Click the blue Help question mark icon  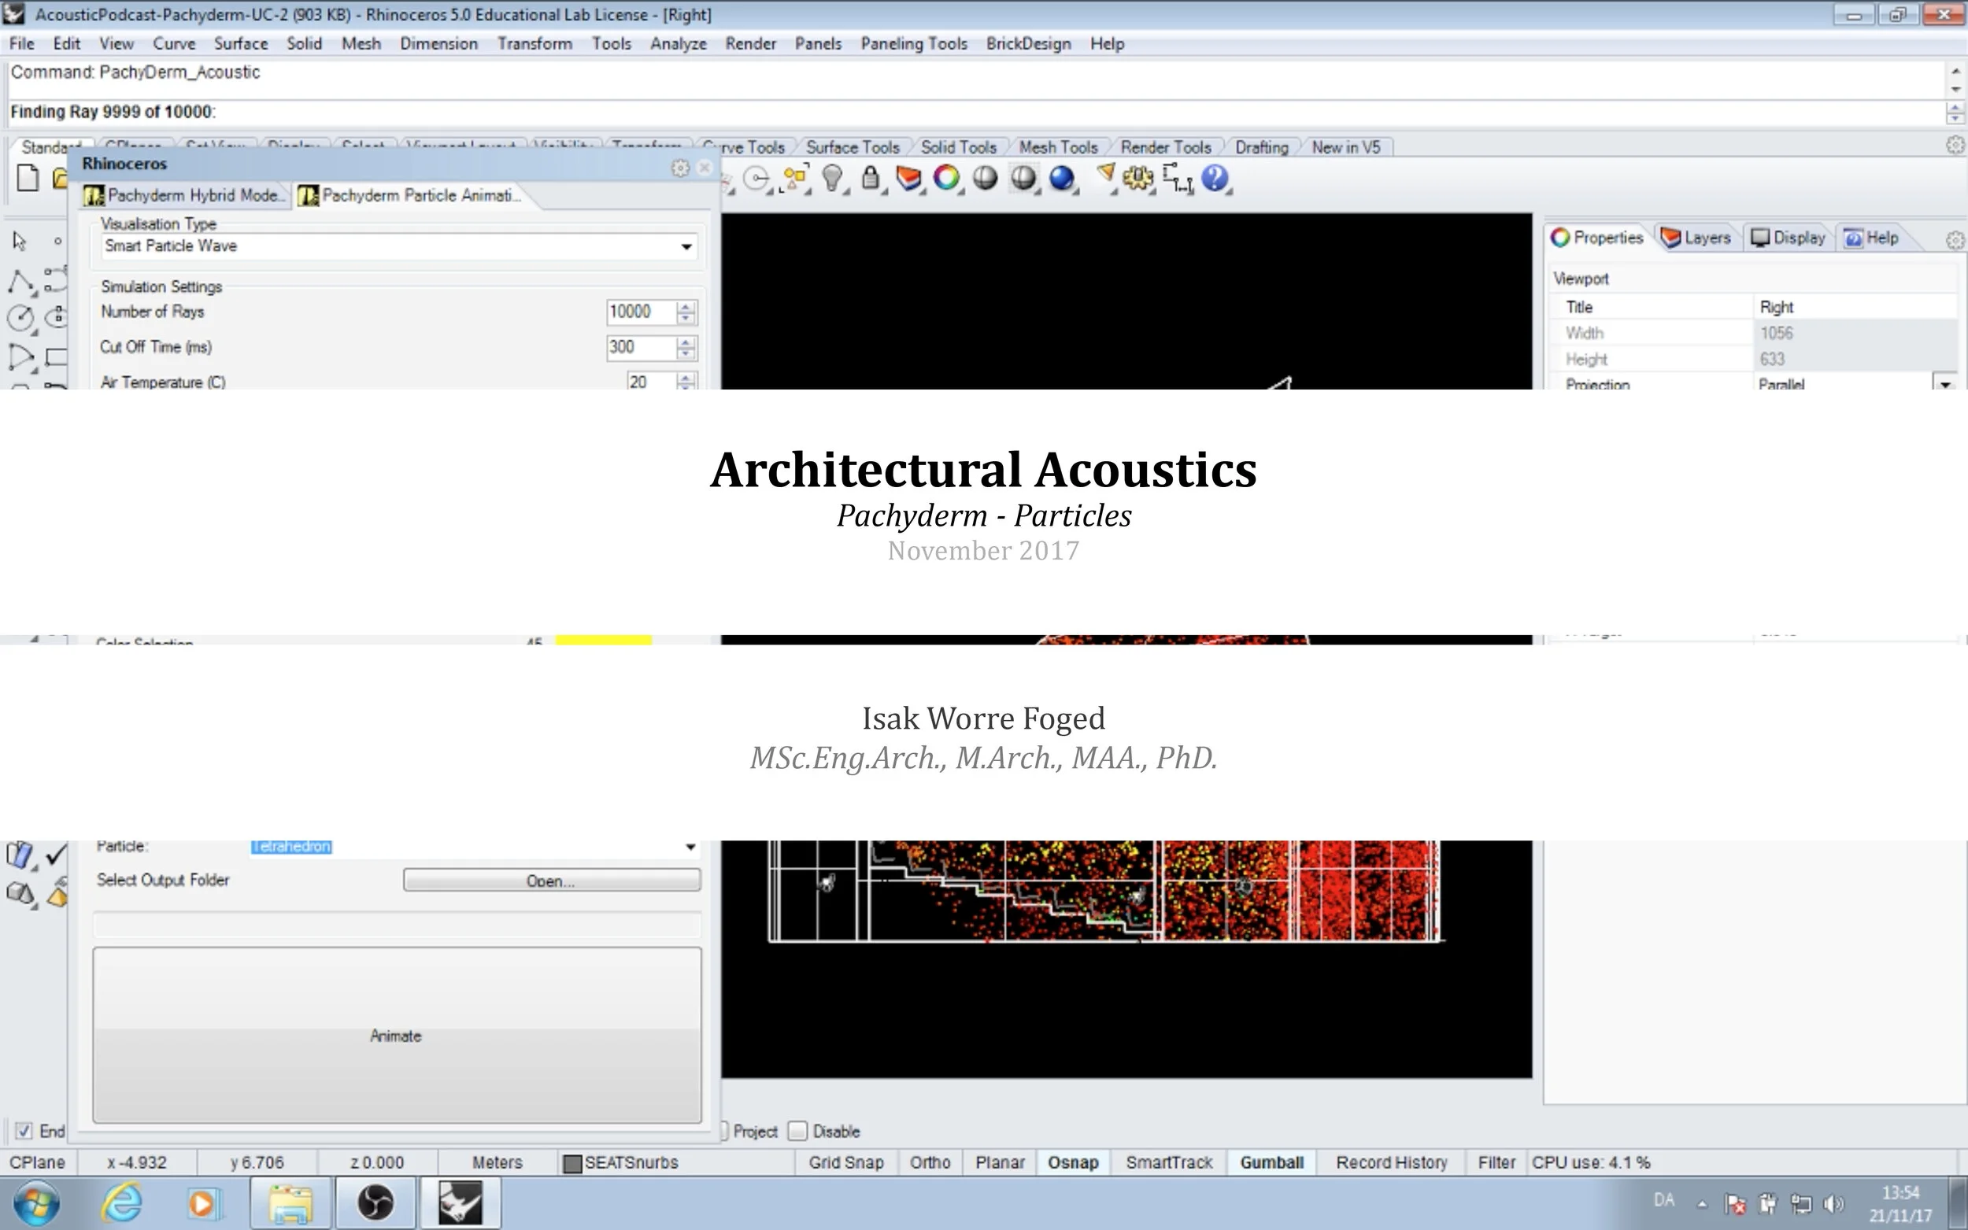point(1214,178)
